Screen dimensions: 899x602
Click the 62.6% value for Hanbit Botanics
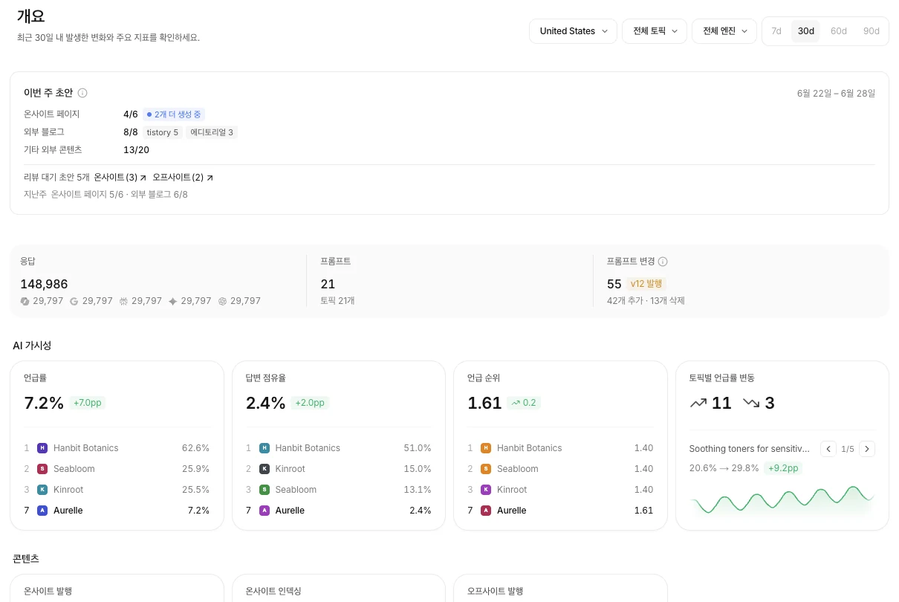[x=195, y=448]
